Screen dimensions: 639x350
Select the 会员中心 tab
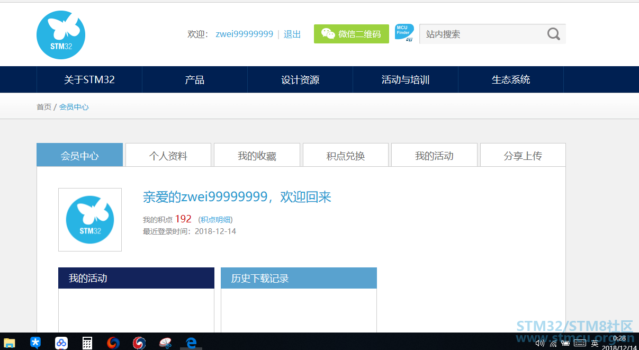click(x=79, y=155)
